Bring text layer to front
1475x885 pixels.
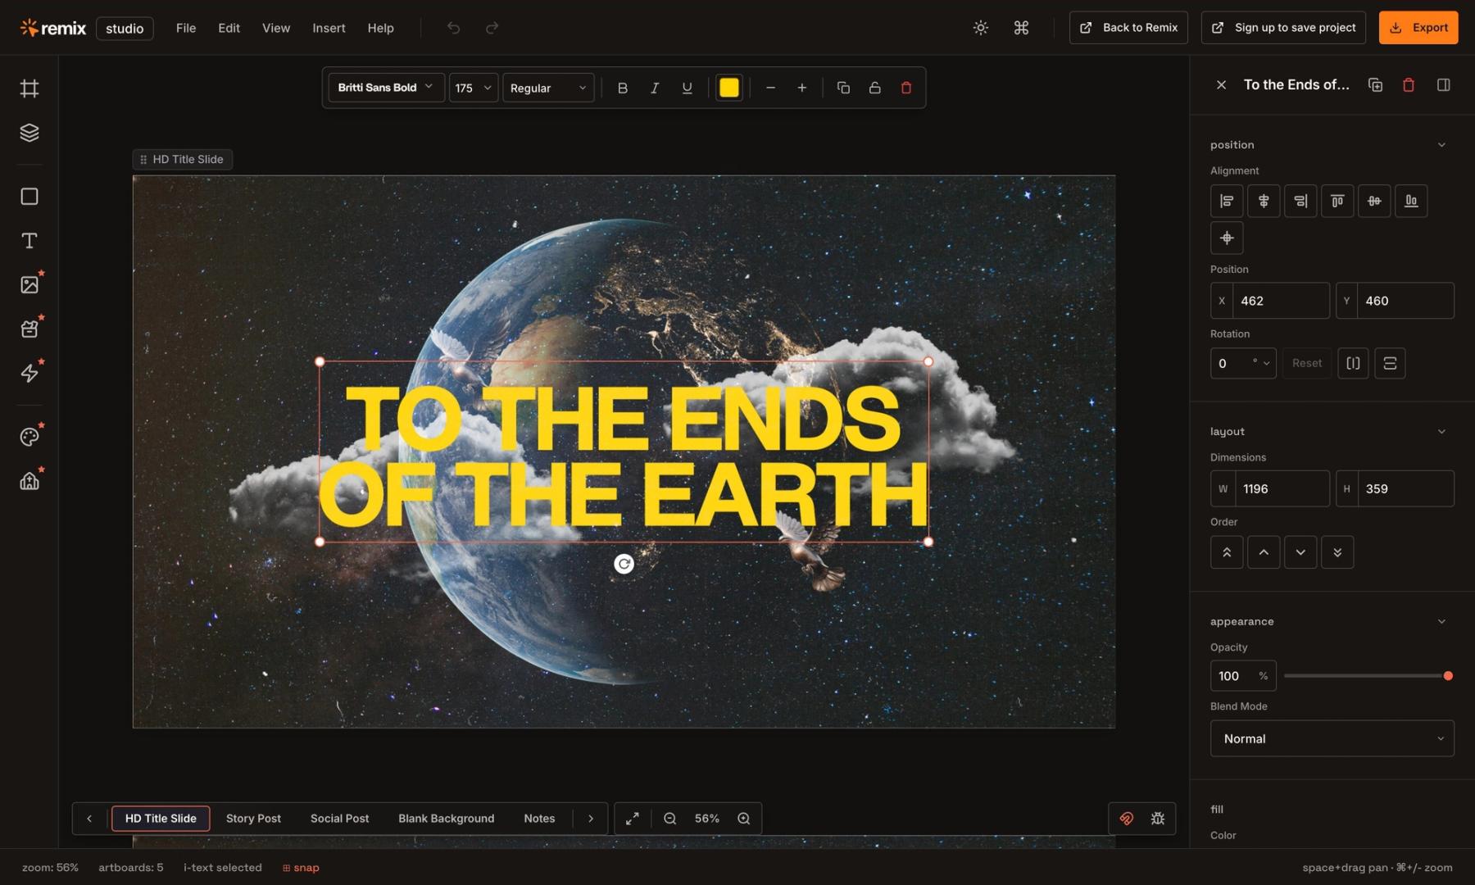(1227, 552)
